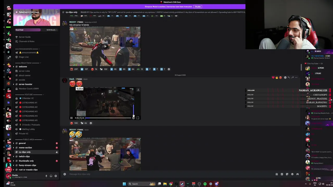Open Spotify from the Windows taskbar
This screenshot has height=187, width=333.
tap(205, 184)
